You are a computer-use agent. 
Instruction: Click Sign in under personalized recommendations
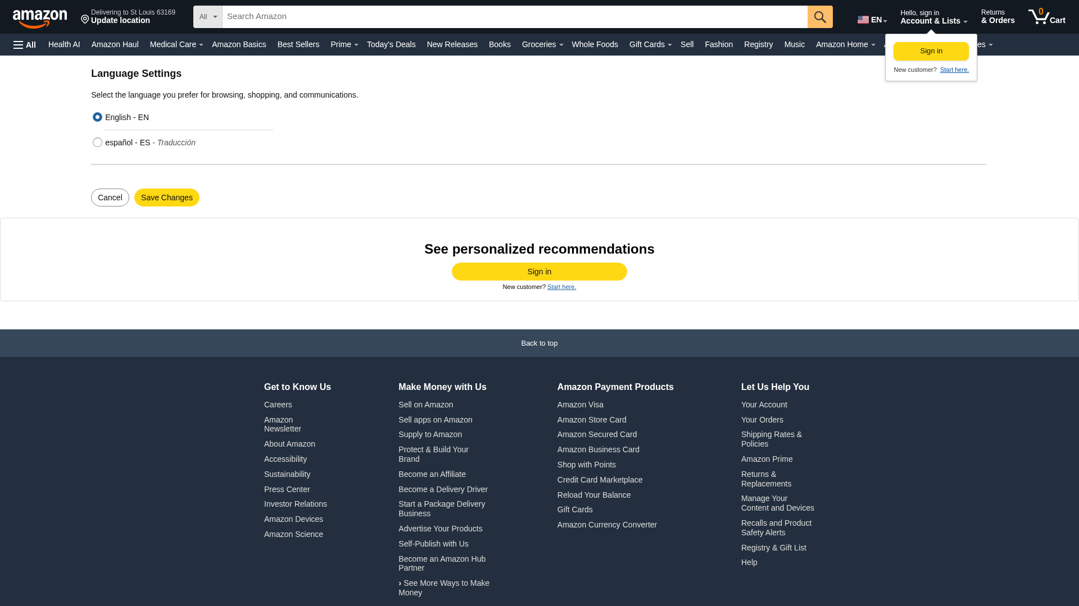pos(539,272)
